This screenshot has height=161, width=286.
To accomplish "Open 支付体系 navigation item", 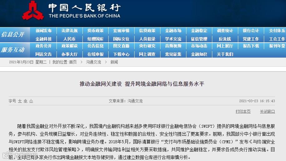I will coord(277,31).
